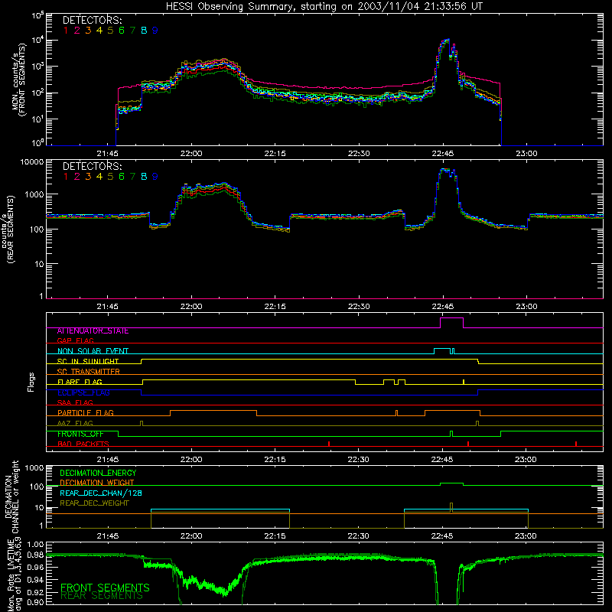Screen dimensions: 612x612
Task: Click the ECLIPSE_FLAG label
Action: [83, 392]
